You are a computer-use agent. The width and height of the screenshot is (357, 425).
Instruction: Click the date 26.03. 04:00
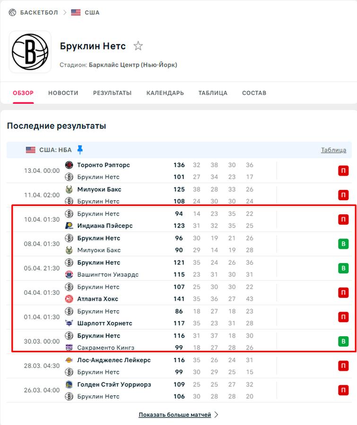click(x=42, y=391)
